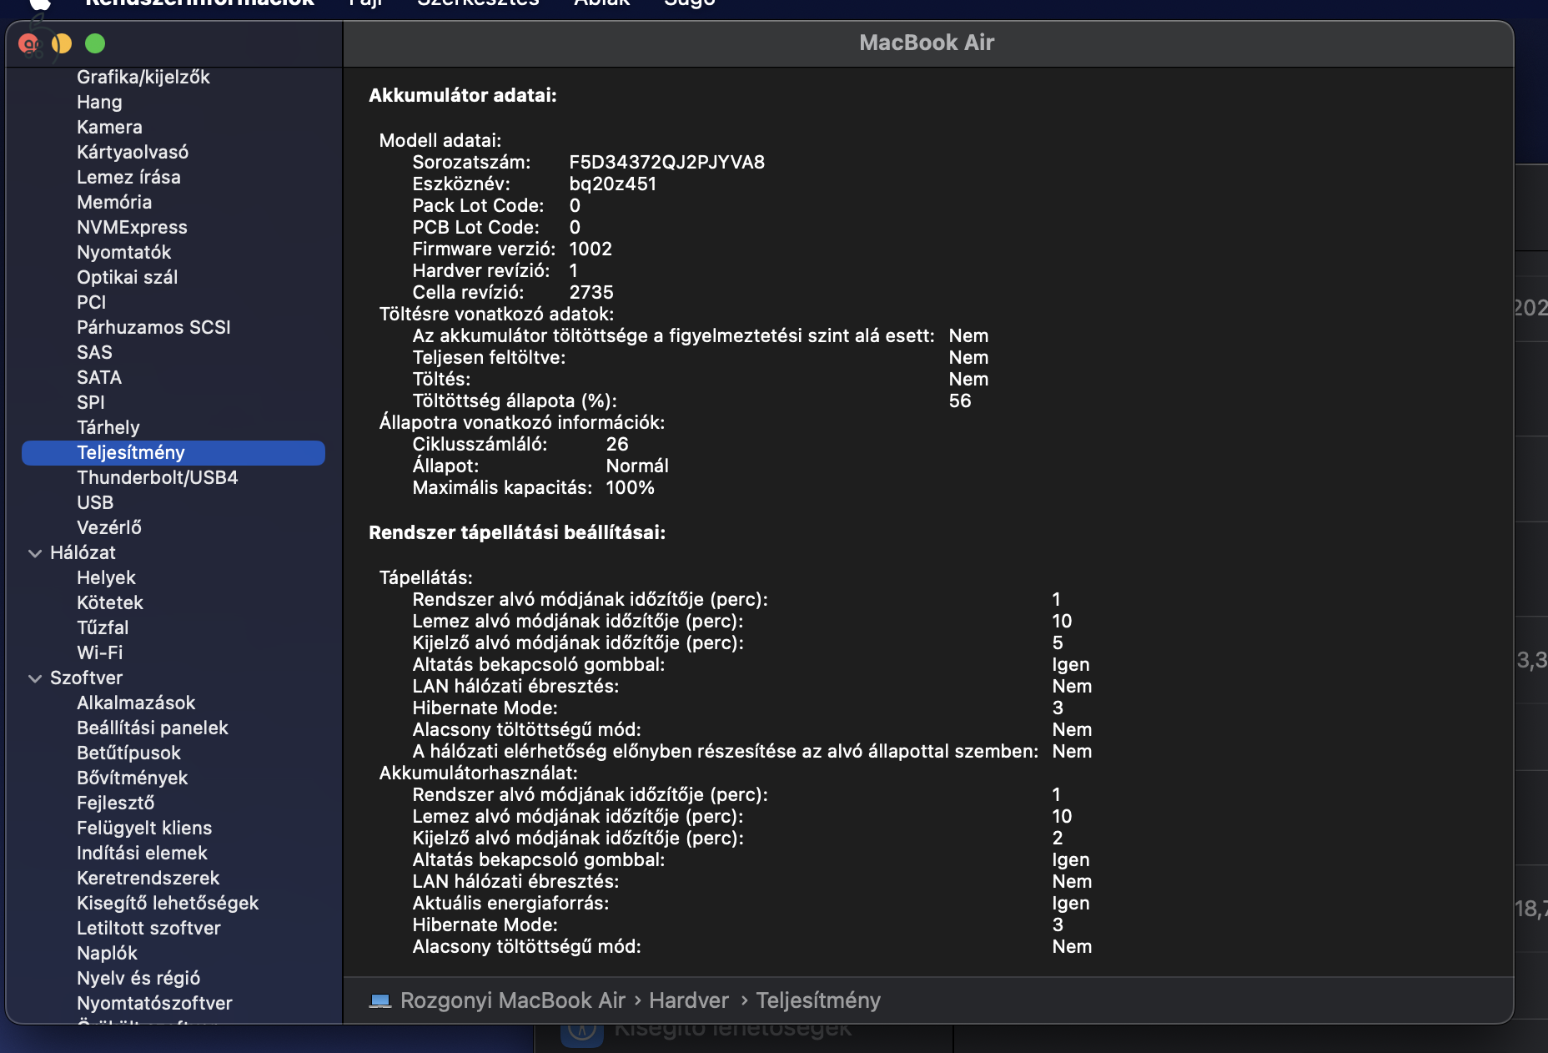Select USB in the sidebar

95,502
